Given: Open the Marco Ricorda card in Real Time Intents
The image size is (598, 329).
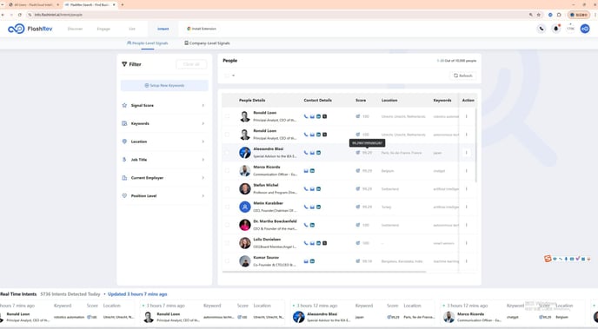Looking at the screenshot, I should tap(513, 313).
